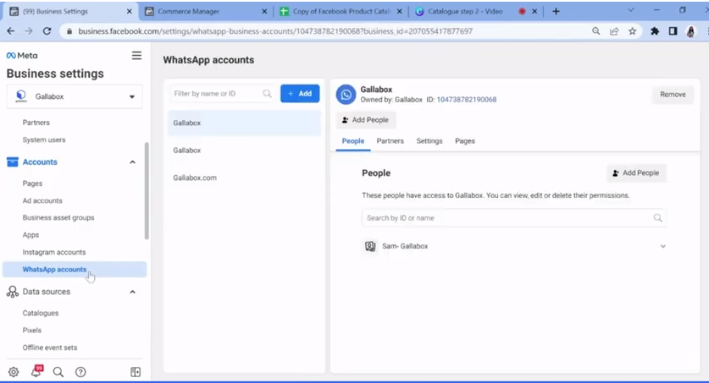Click the Search by ID or name field
Screen dimensions: 709x383
click(x=513, y=218)
